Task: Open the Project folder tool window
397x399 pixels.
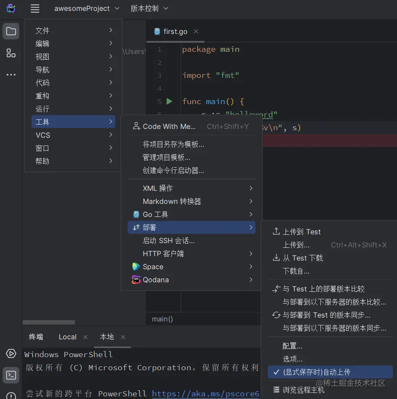Action: pos(11,31)
